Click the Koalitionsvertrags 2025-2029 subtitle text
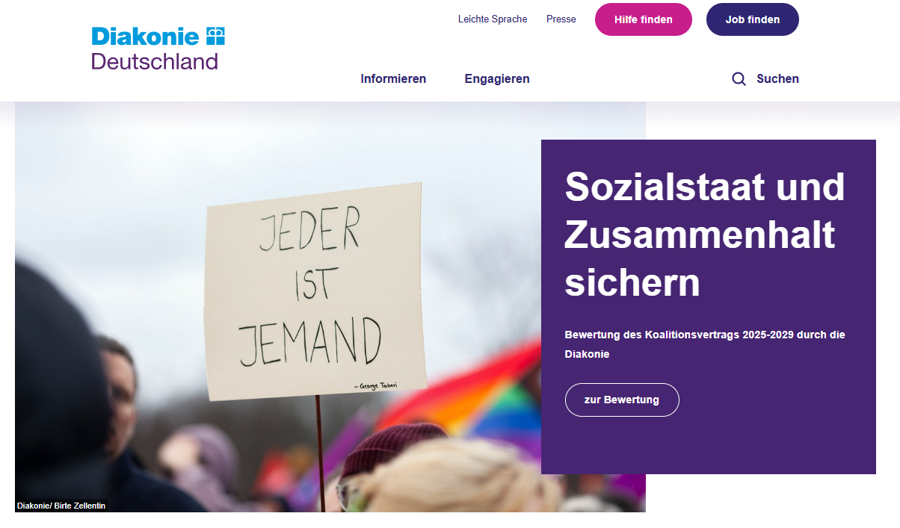 705,344
